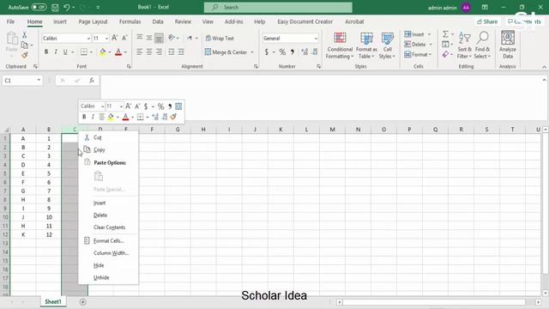Image resolution: width=549 pixels, height=309 pixels.
Task: Click the Align Left icon in ribbon
Action: (139, 51)
